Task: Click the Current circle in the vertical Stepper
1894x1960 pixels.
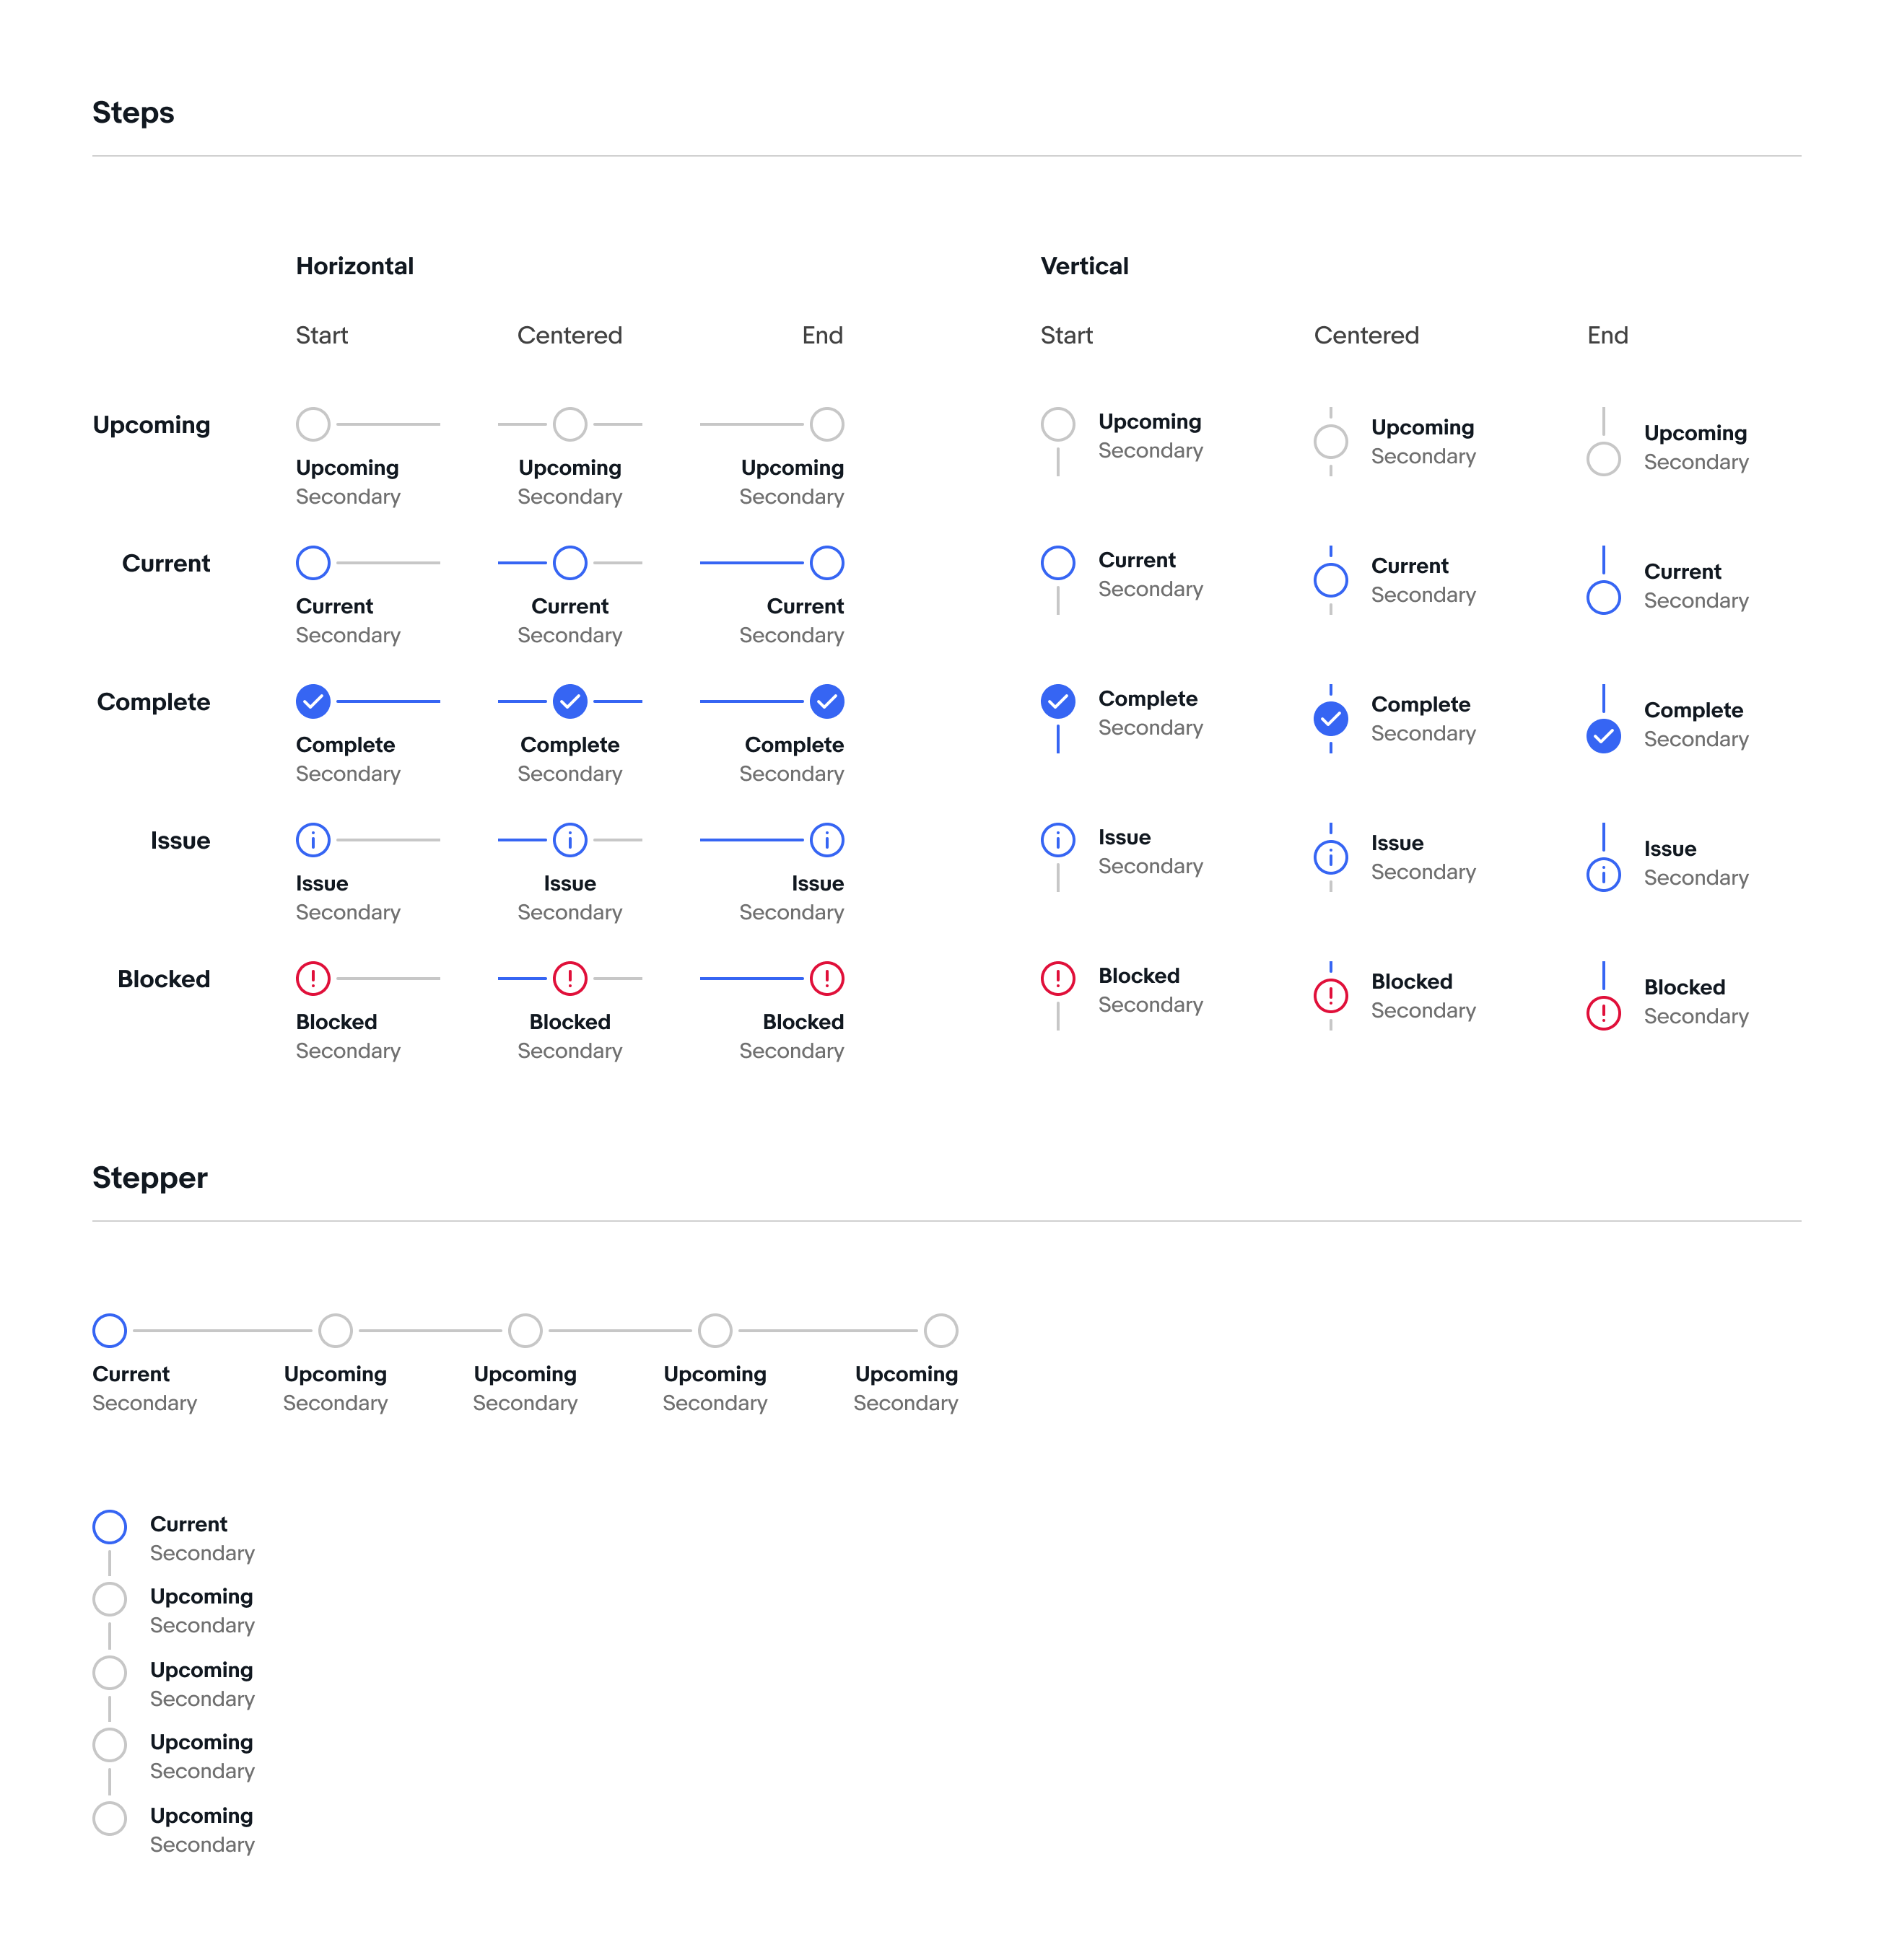Action: point(109,1526)
